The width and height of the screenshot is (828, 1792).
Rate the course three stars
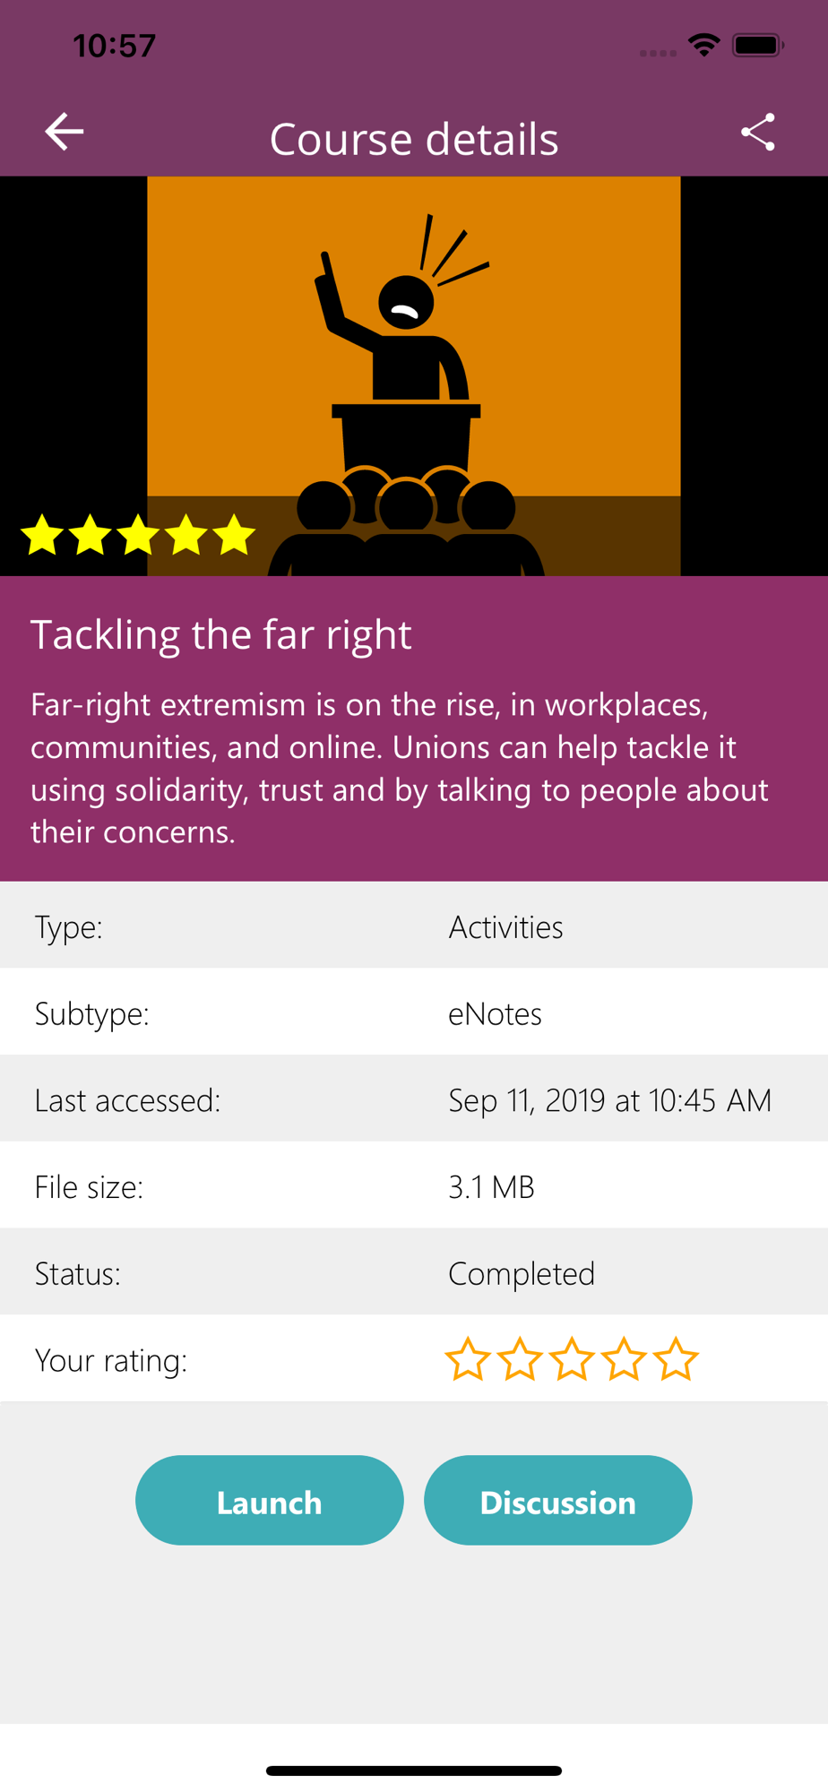572,1359
